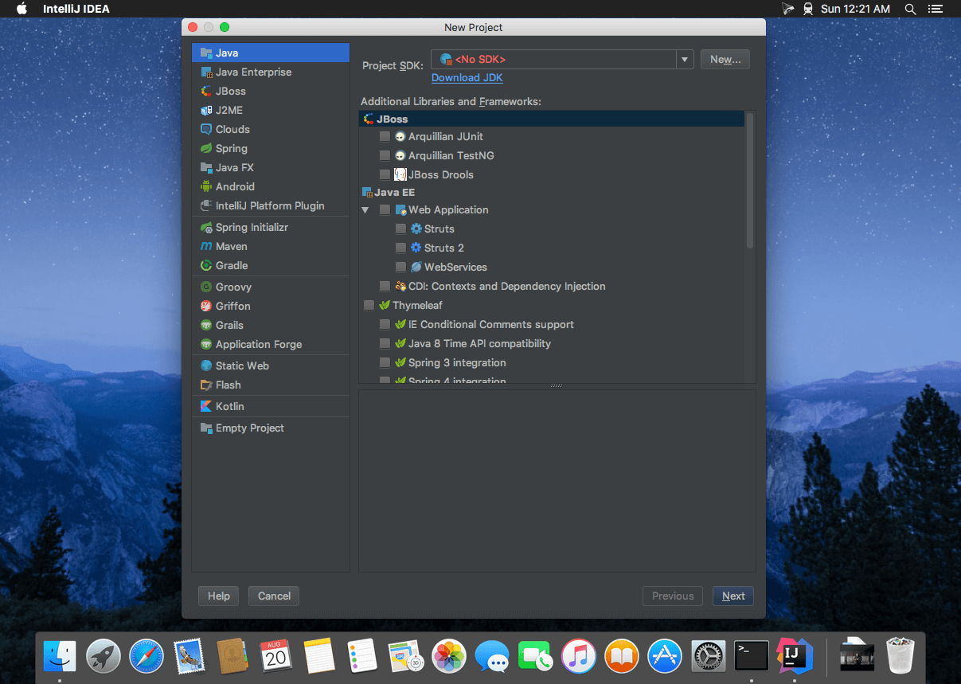961x684 pixels.
Task: Select the Gradle project type icon
Action: (206, 265)
